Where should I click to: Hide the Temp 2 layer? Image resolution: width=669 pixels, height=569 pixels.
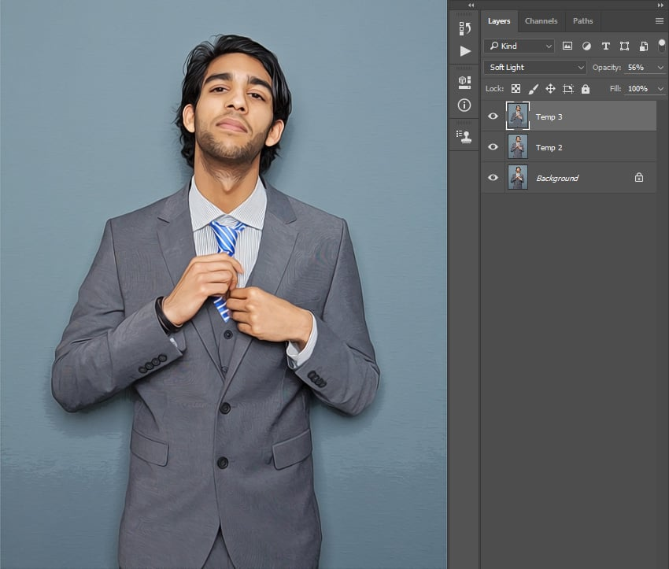point(493,146)
